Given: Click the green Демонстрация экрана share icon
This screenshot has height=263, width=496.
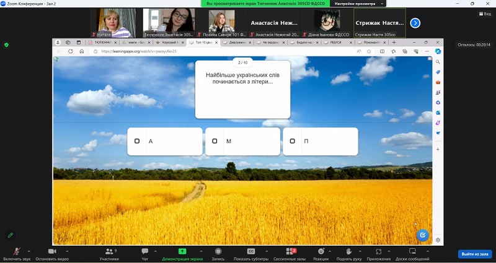Looking at the screenshot, I should (182, 251).
